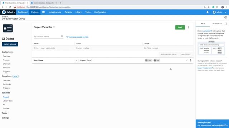
Task: Click the green Save button
Action: 180,27
